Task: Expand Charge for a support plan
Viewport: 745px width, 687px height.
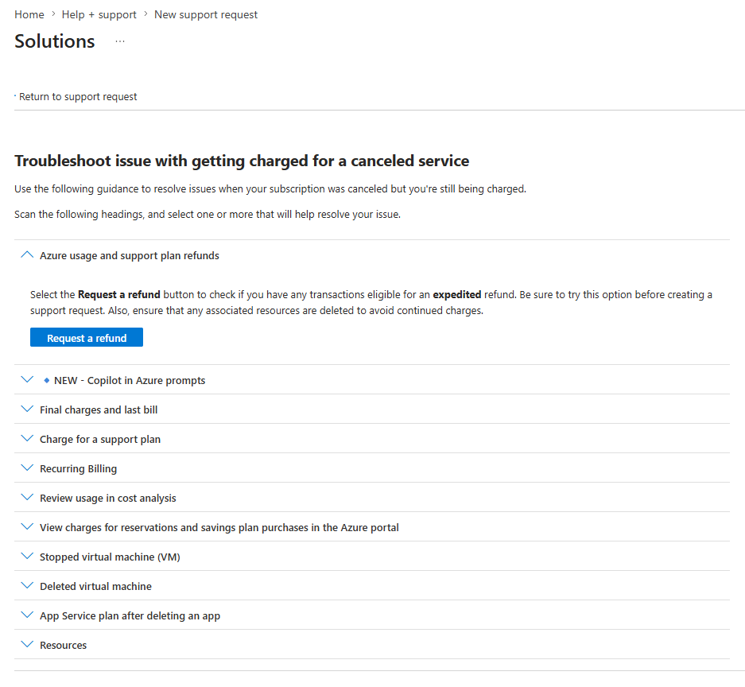Action: click(372, 439)
